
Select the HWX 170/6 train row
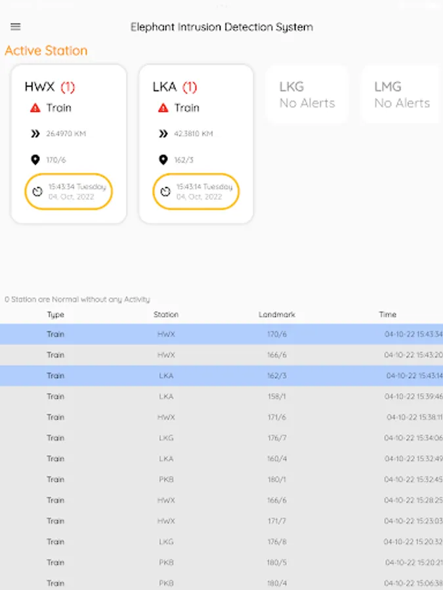(x=221, y=334)
